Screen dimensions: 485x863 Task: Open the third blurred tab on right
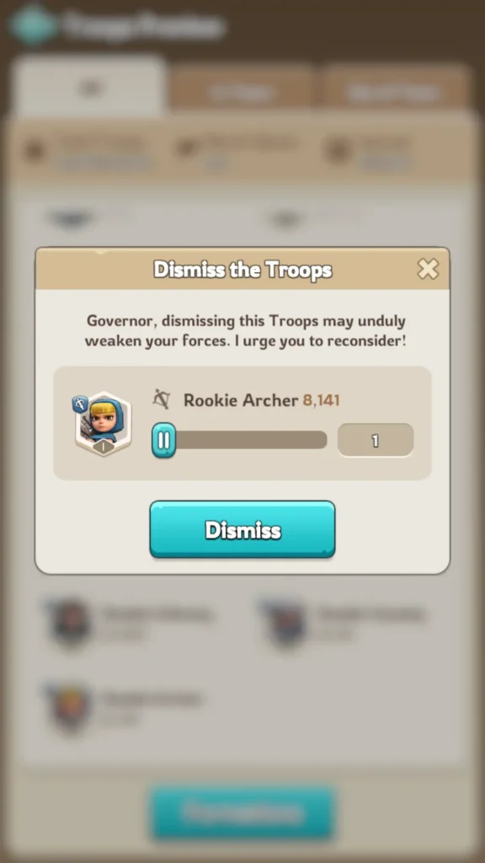coord(395,91)
